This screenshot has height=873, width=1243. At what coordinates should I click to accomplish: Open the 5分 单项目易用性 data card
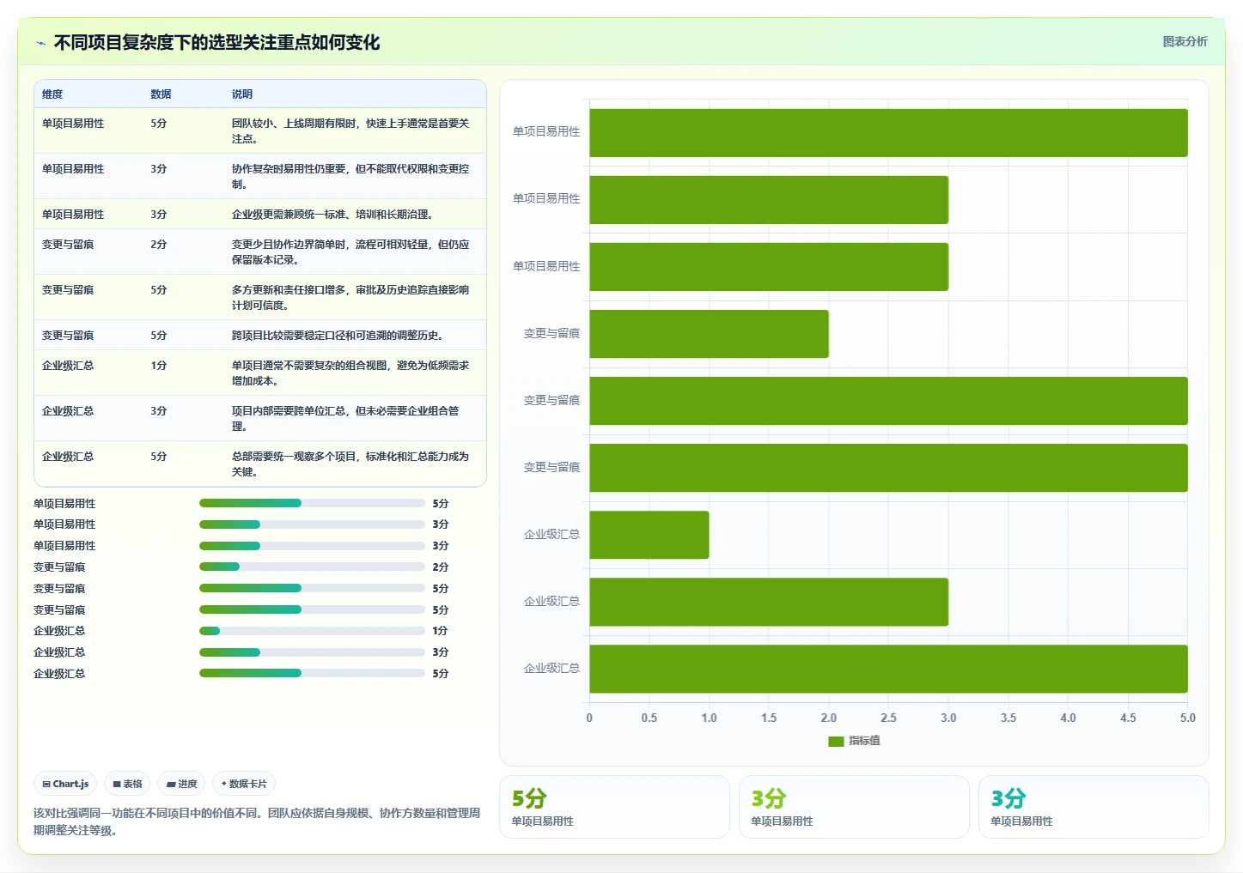[614, 807]
